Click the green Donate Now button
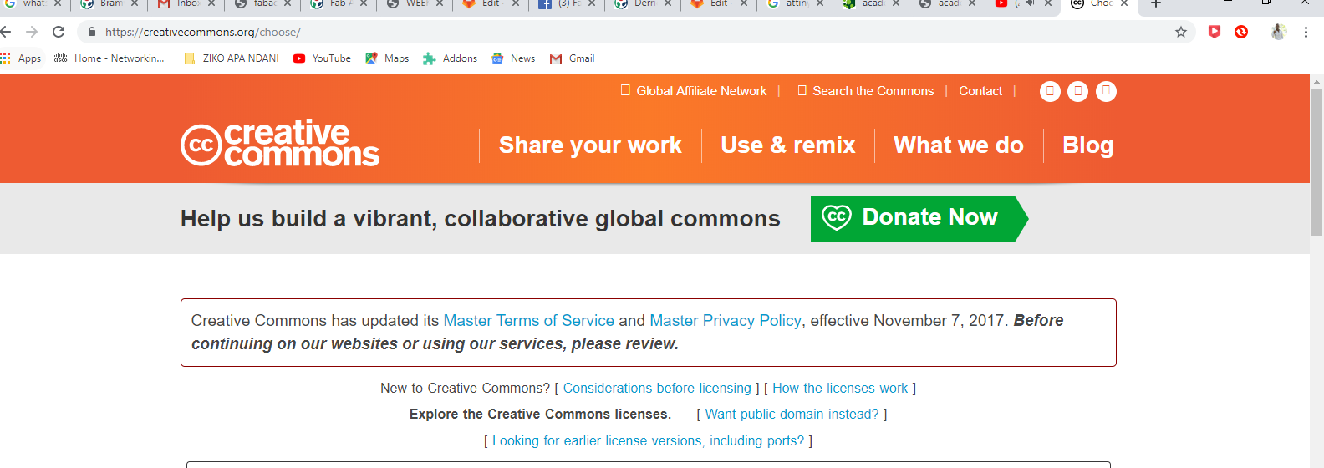Image resolution: width=1324 pixels, height=468 pixels. click(x=919, y=218)
